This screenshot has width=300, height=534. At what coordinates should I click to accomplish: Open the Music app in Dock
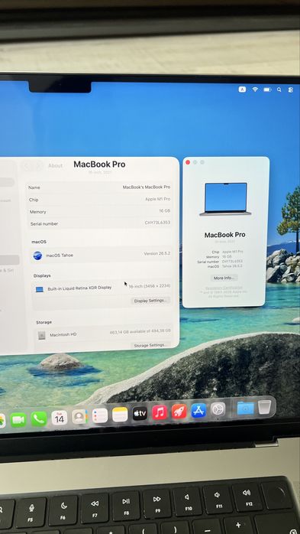(x=160, y=412)
